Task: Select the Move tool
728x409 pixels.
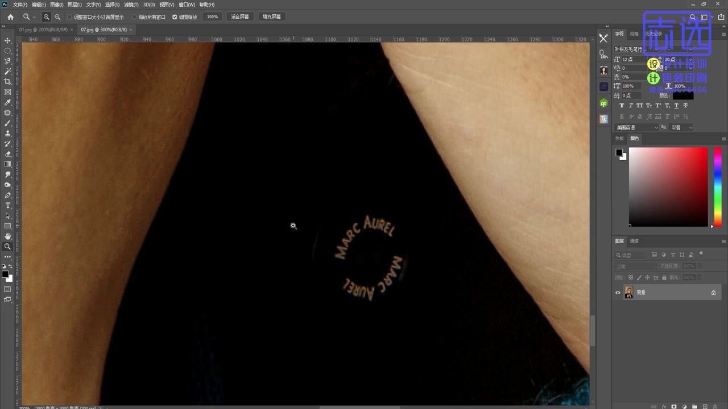Action: [7, 41]
